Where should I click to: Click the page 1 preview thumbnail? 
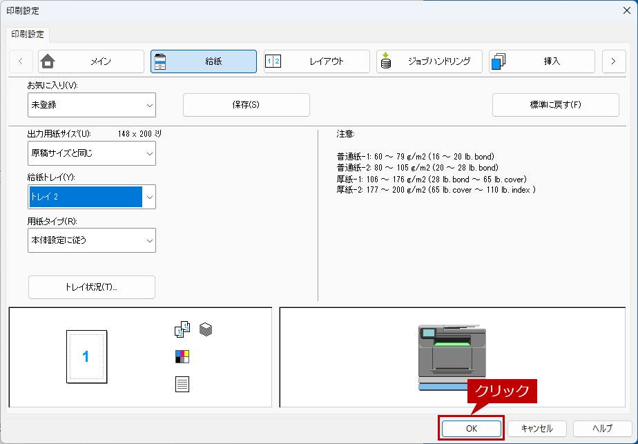86,356
